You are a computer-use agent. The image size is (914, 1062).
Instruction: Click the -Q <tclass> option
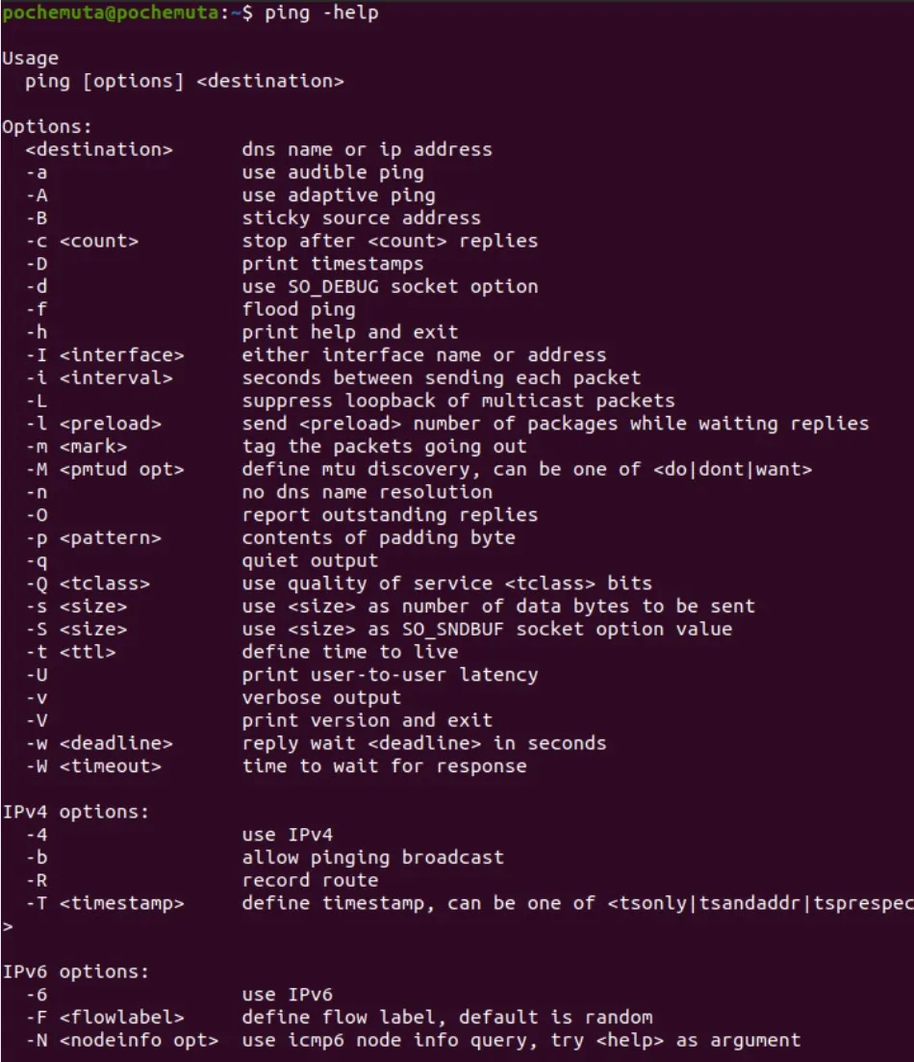(88, 583)
